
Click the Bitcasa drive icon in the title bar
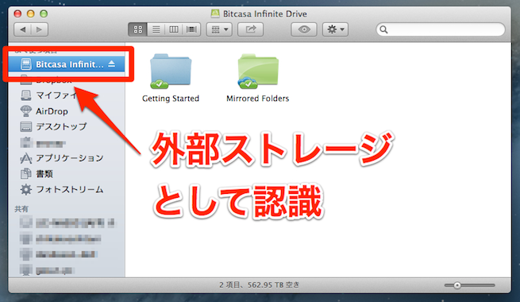coord(215,14)
